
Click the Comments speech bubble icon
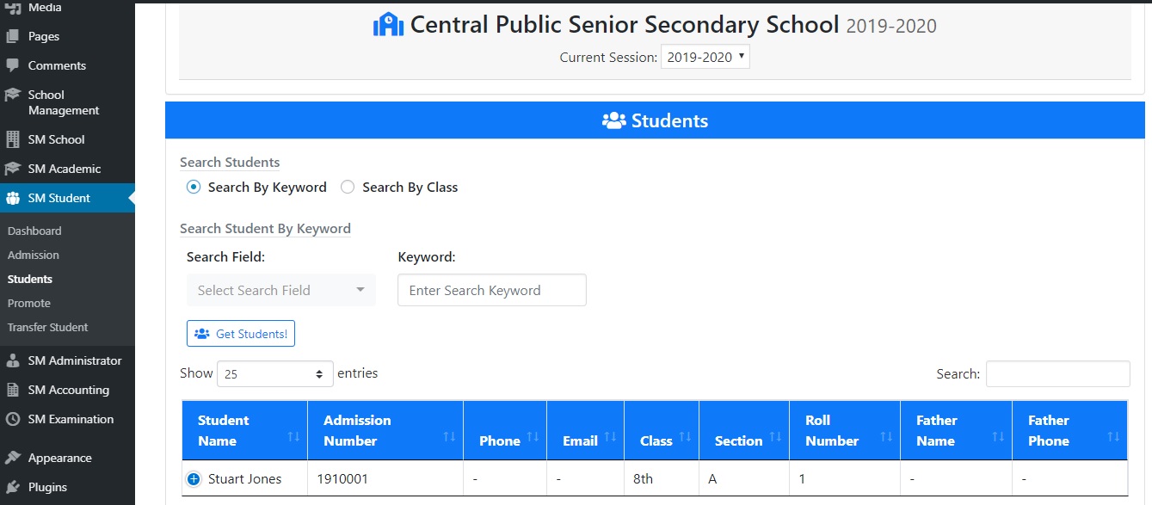[x=12, y=65]
